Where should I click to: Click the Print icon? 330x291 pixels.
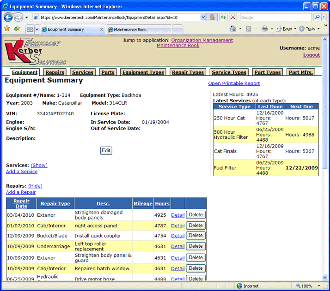pos(264,29)
